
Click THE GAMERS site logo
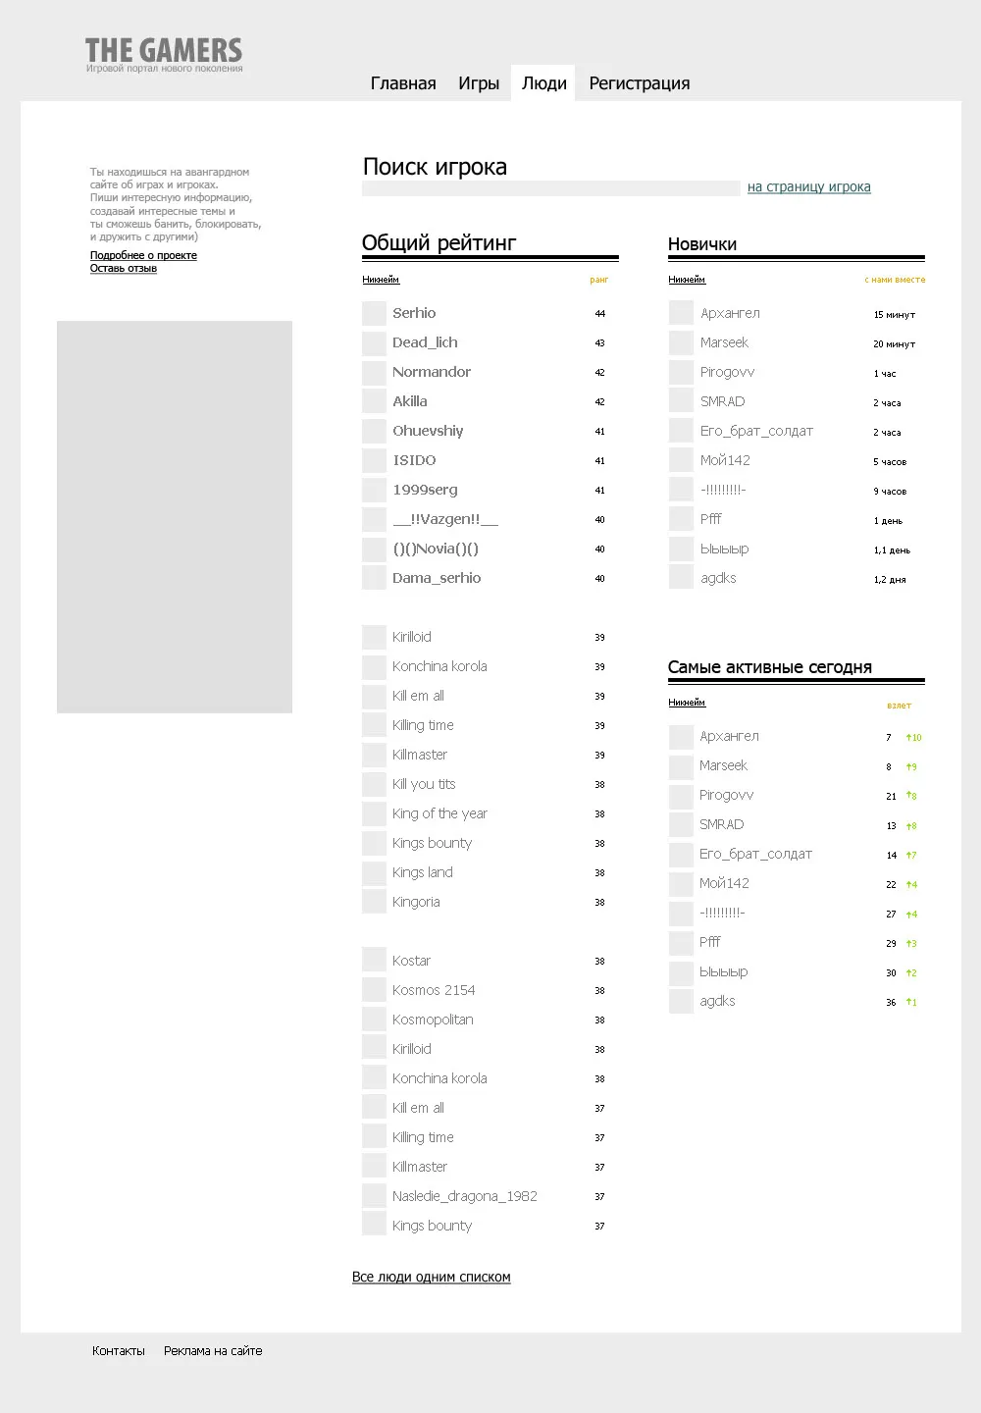tap(164, 52)
